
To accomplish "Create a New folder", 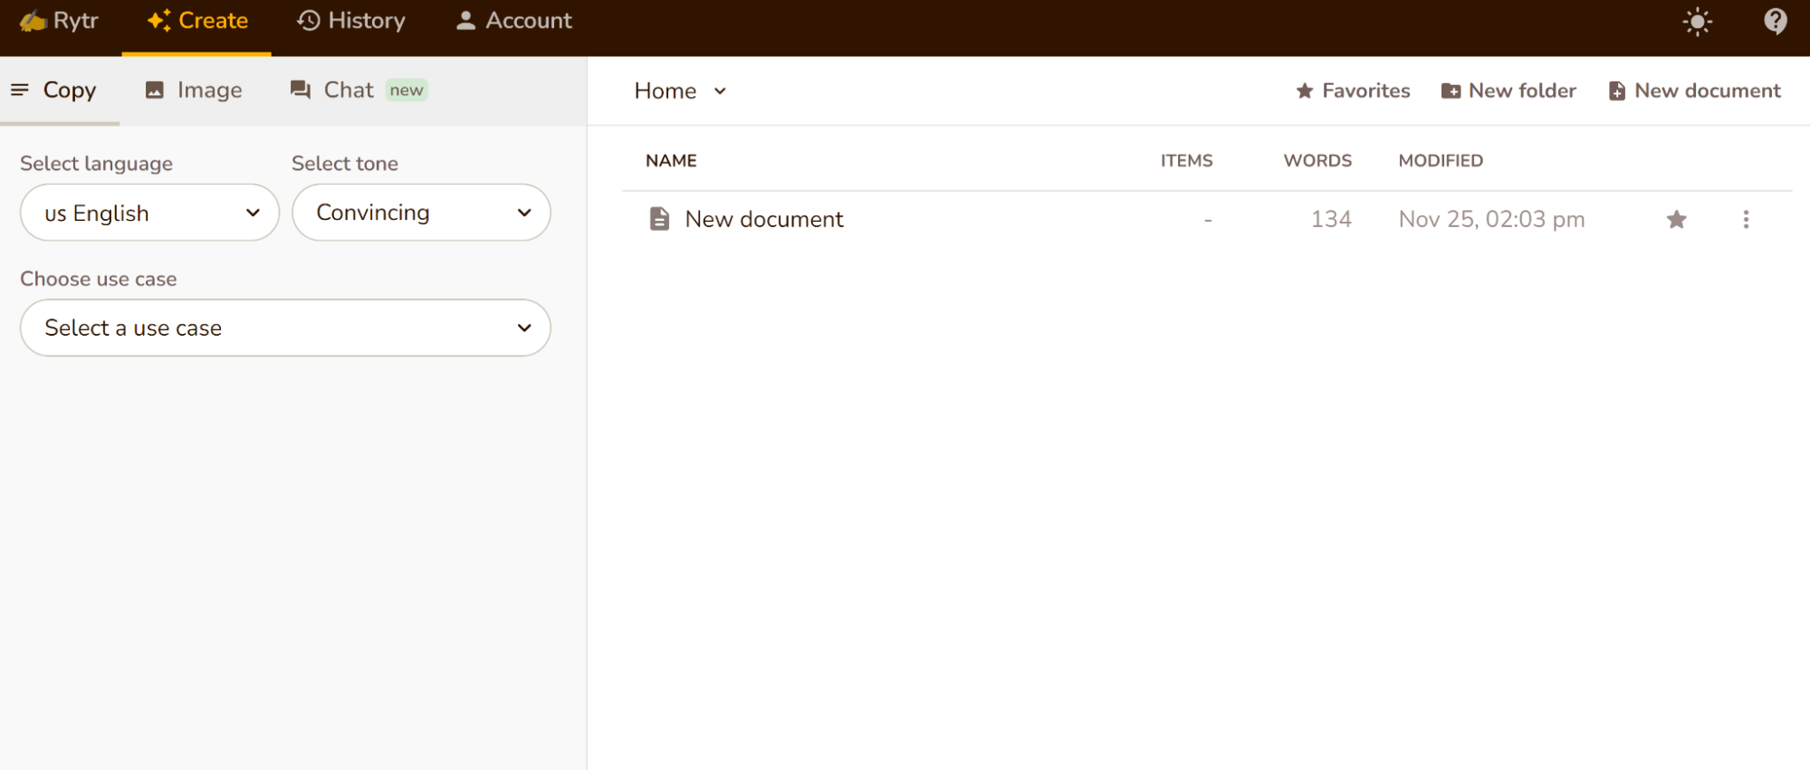I will [1508, 90].
